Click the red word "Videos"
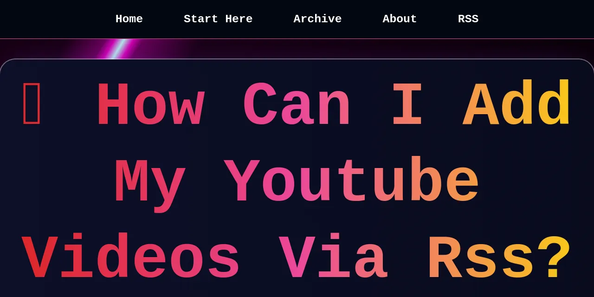The height and width of the screenshot is (297, 594). [x=131, y=258]
